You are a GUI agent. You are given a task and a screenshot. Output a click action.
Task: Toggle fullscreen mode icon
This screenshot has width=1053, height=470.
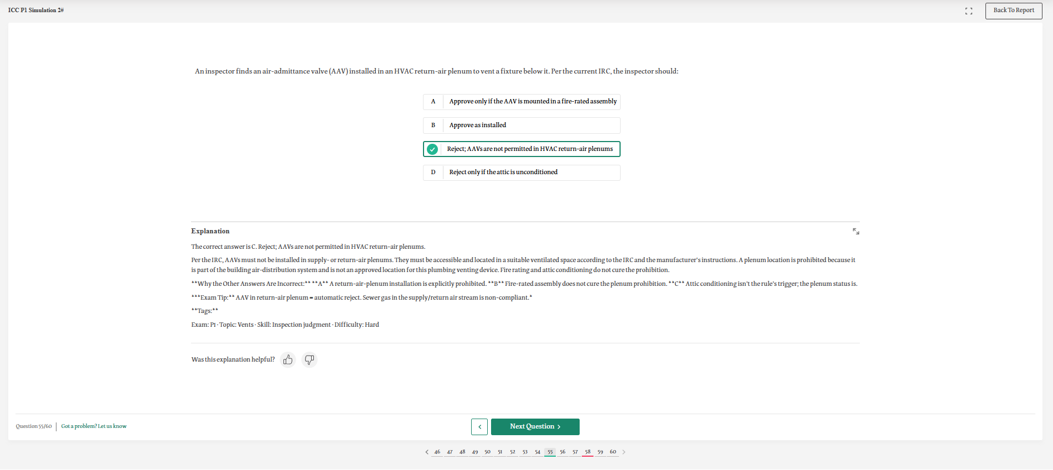coord(968,11)
